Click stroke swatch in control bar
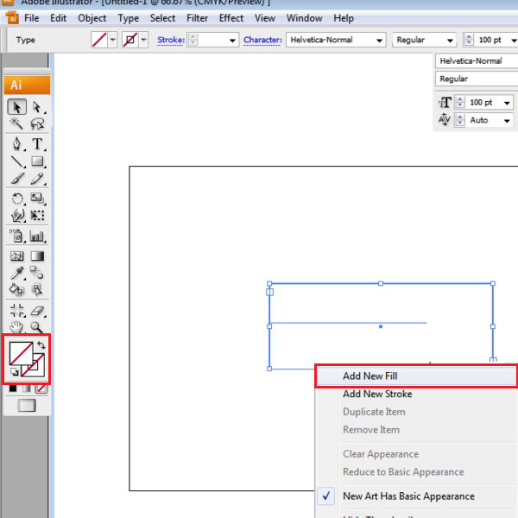Screen dimensions: 518x518 coord(130,40)
